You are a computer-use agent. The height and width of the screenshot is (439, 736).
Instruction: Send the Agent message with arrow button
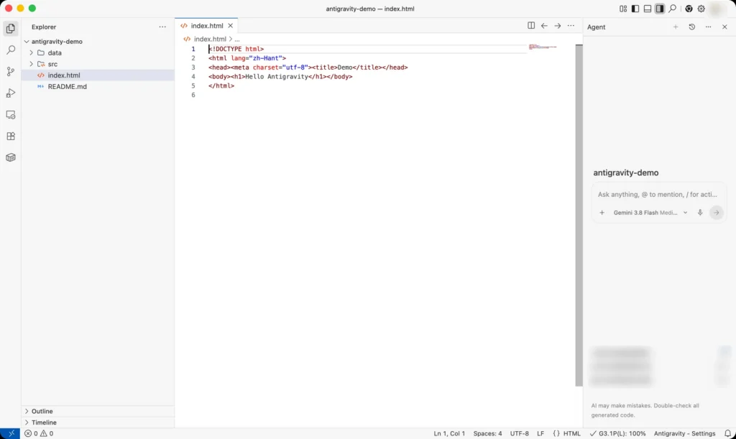tap(717, 213)
